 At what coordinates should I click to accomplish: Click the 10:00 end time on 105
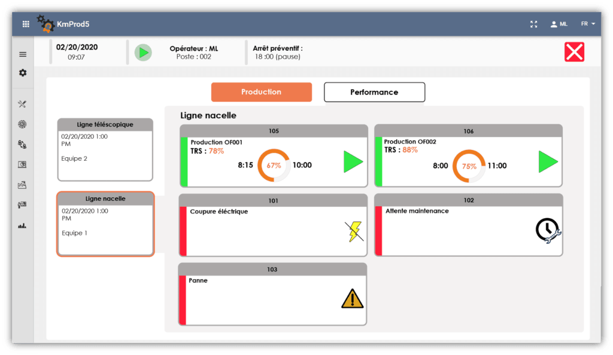tap(302, 165)
